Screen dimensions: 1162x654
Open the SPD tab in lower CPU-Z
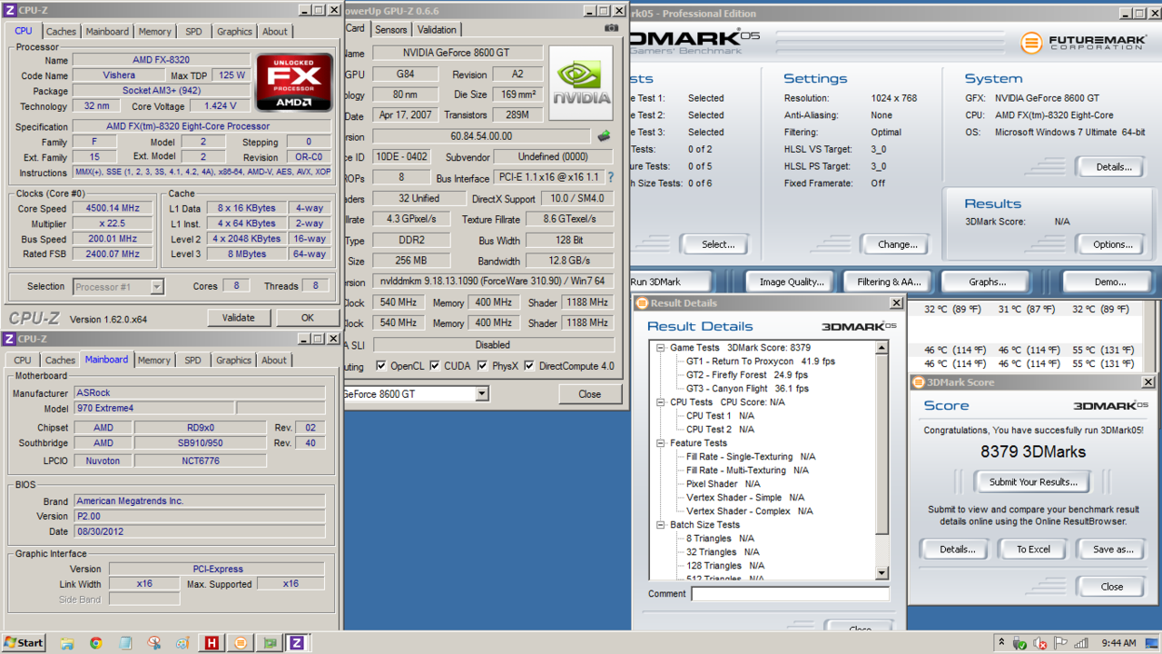coord(192,360)
